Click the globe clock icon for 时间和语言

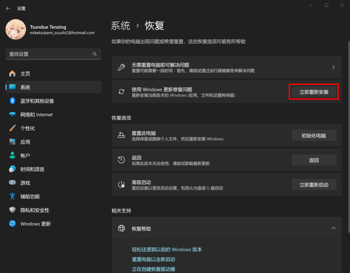(12, 169)
